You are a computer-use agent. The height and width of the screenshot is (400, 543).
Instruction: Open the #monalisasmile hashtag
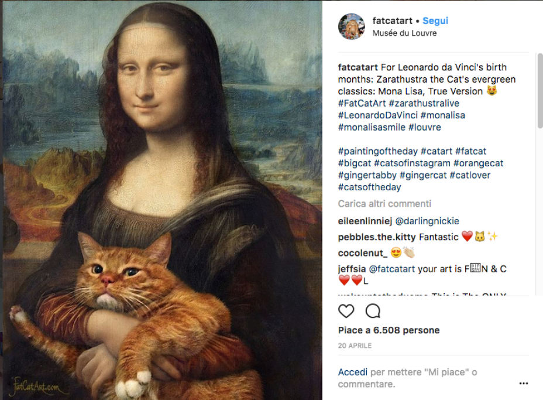point(372,127)
